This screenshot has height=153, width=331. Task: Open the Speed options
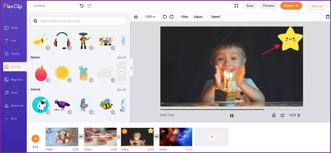[215, 17]
